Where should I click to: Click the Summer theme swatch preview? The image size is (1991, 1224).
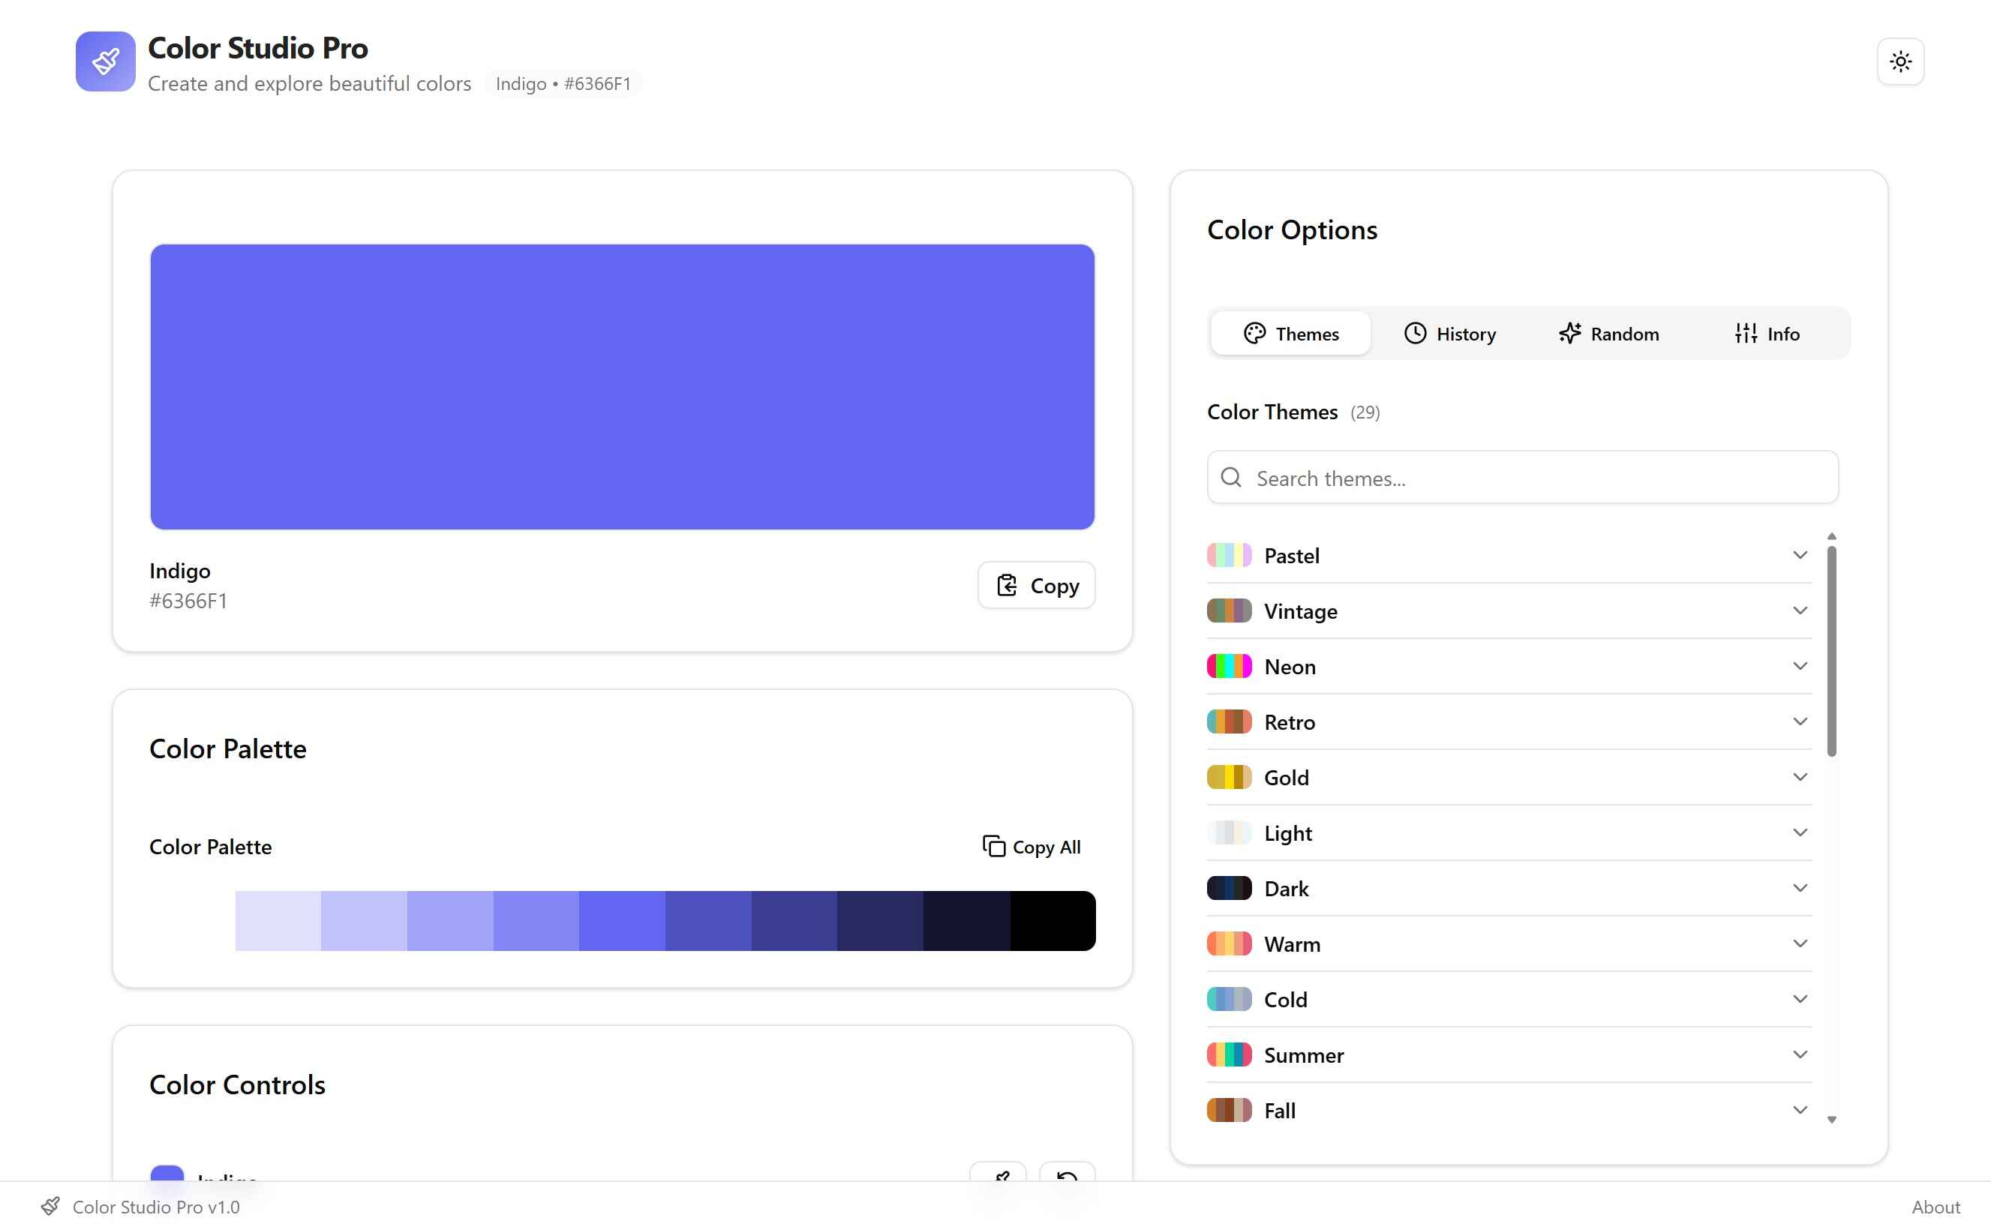coord(1229,1054)
